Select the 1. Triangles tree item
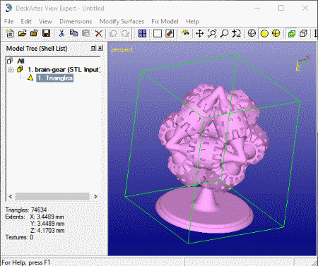Viewport: 318px width, 266px height. tap(55, 78)
